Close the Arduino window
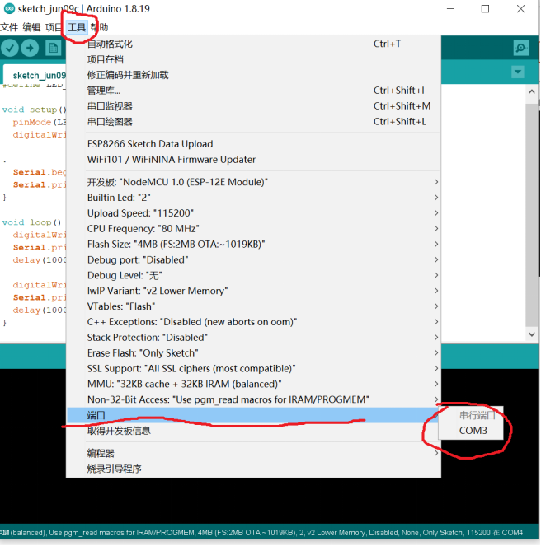541x546 pixels. [520, 9]
